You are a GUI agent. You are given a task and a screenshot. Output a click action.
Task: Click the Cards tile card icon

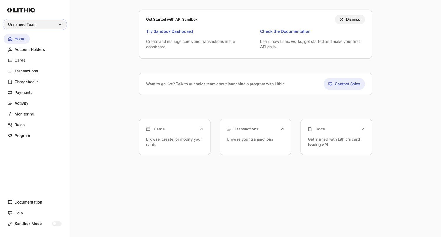tap(148, 129)
